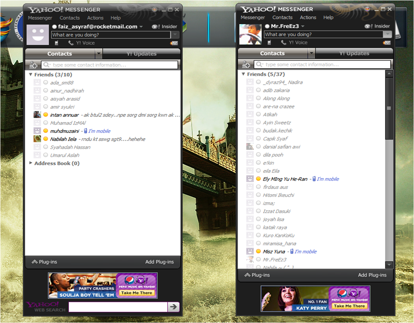Click intan annuar online status indicator

(x=46, y=115)
